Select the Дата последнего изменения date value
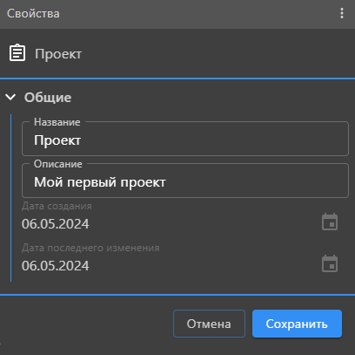 pyautogui.click(x=56, y=266)
